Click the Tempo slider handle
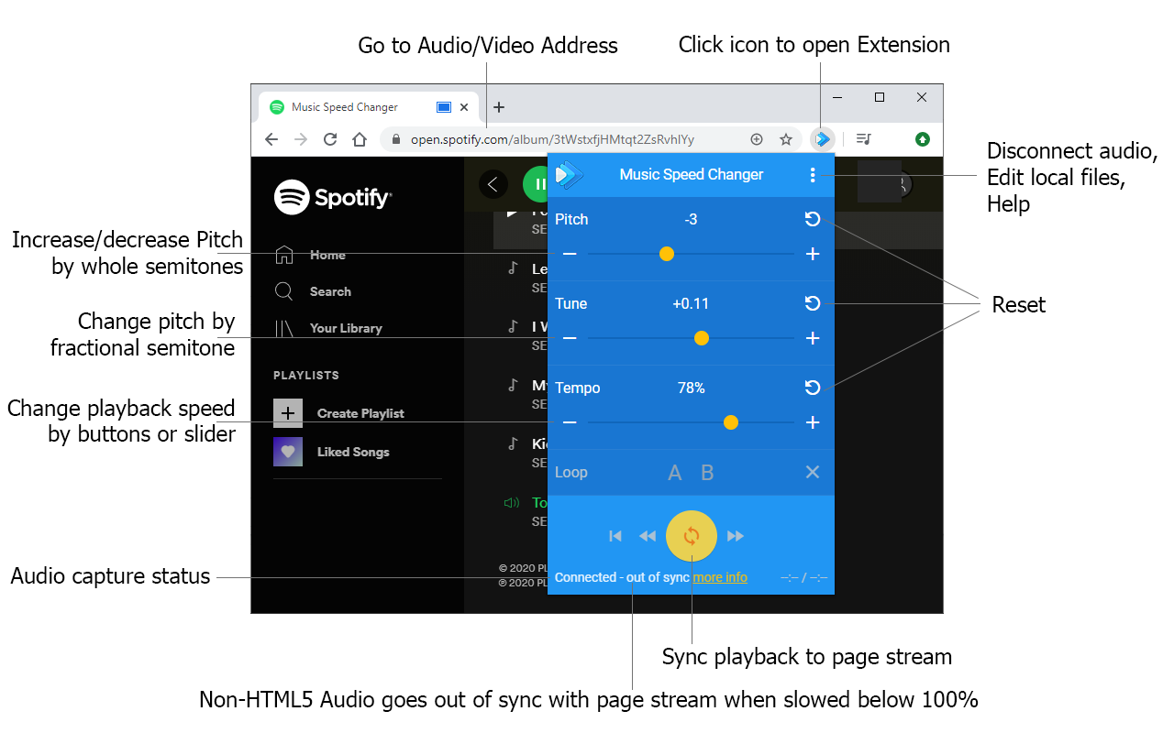The image size is (1174, 733). point(731,422)
